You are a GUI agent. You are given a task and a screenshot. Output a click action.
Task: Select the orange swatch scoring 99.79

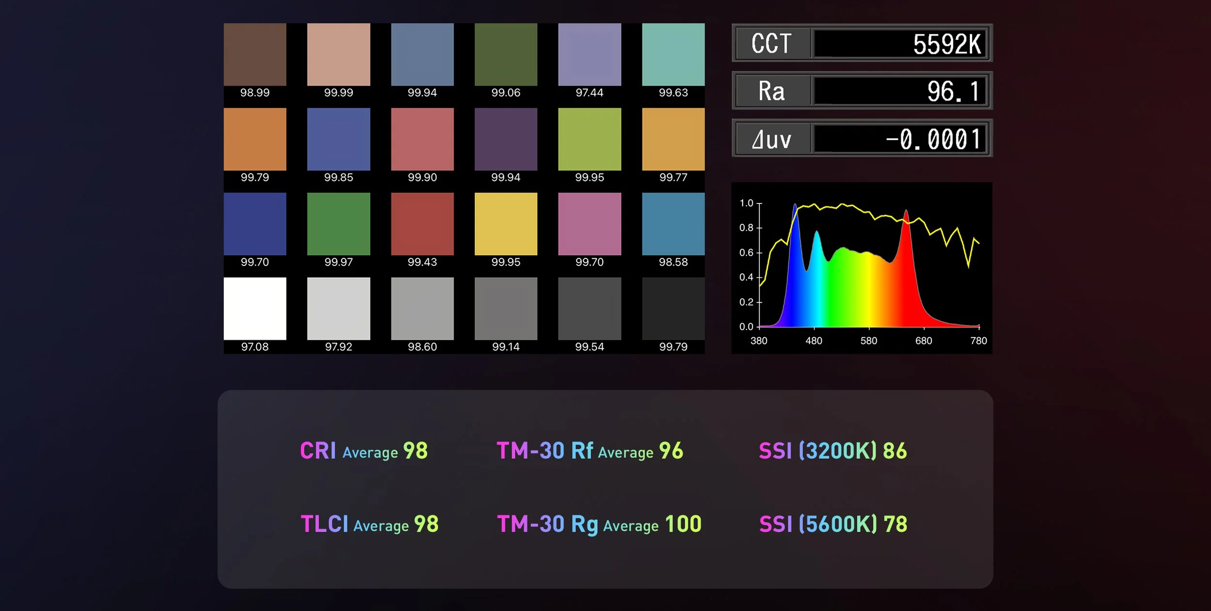254,138
